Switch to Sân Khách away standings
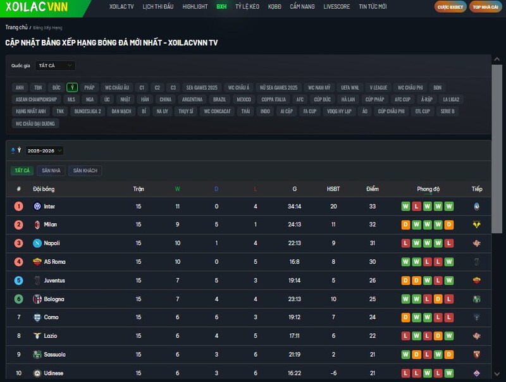Image resolution: width=506 pixels, height=382 pixels. click(x=85, y=171)
